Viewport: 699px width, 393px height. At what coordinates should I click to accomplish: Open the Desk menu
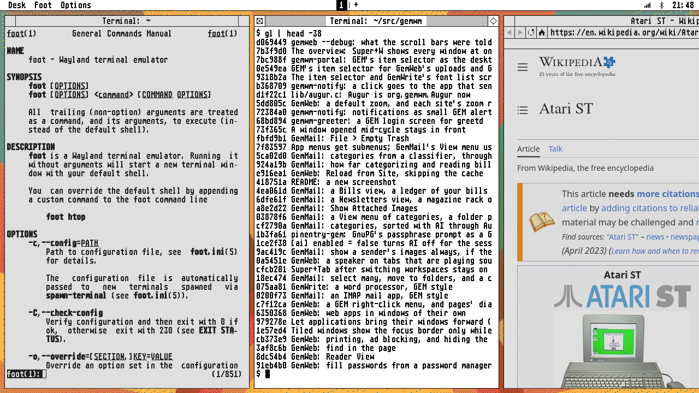coord(17,5)
